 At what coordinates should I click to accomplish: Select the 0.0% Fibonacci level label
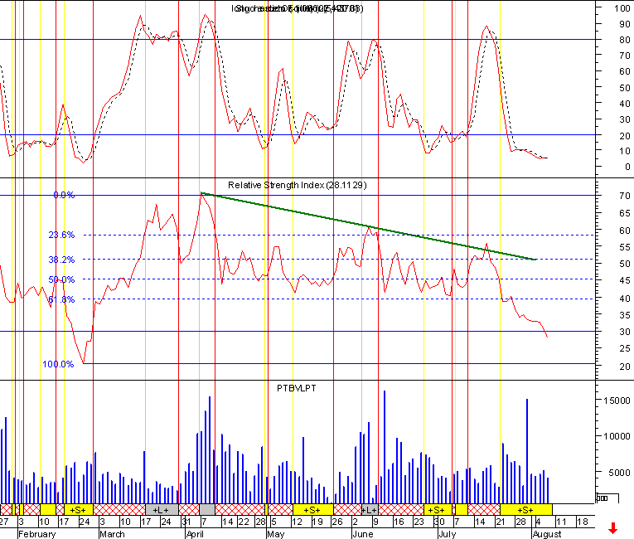(x=64, y=195)
